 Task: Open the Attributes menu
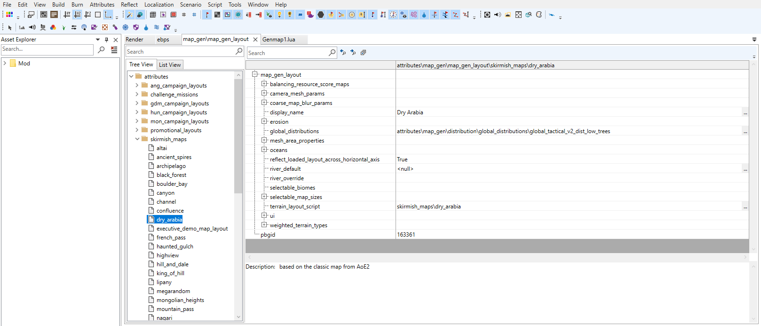point(102,4)
